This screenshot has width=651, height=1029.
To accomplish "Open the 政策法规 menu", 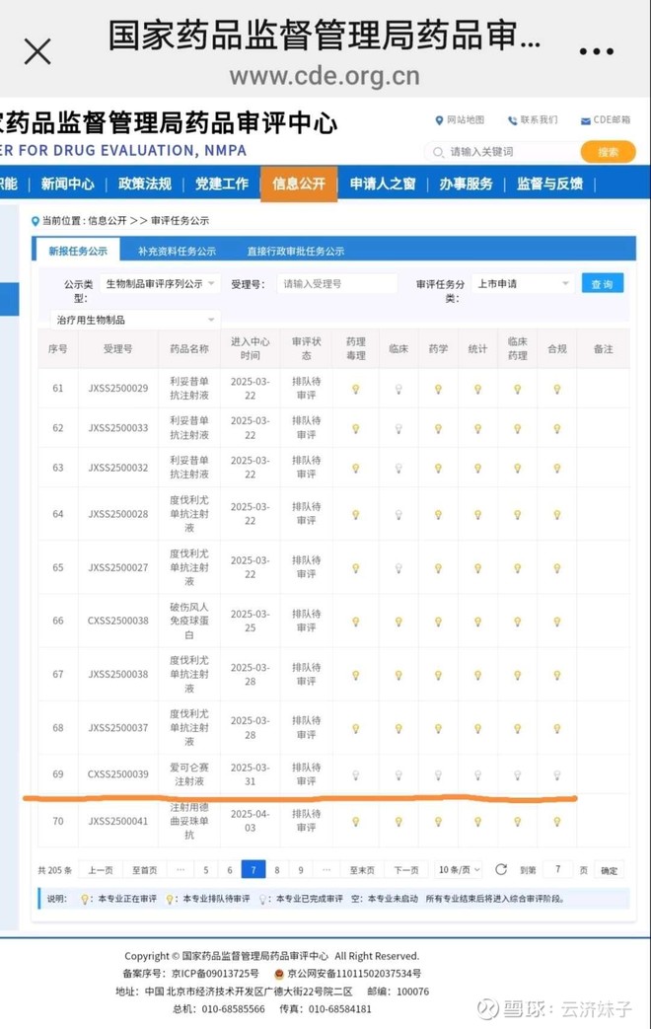I will click(x=144, y=184).
